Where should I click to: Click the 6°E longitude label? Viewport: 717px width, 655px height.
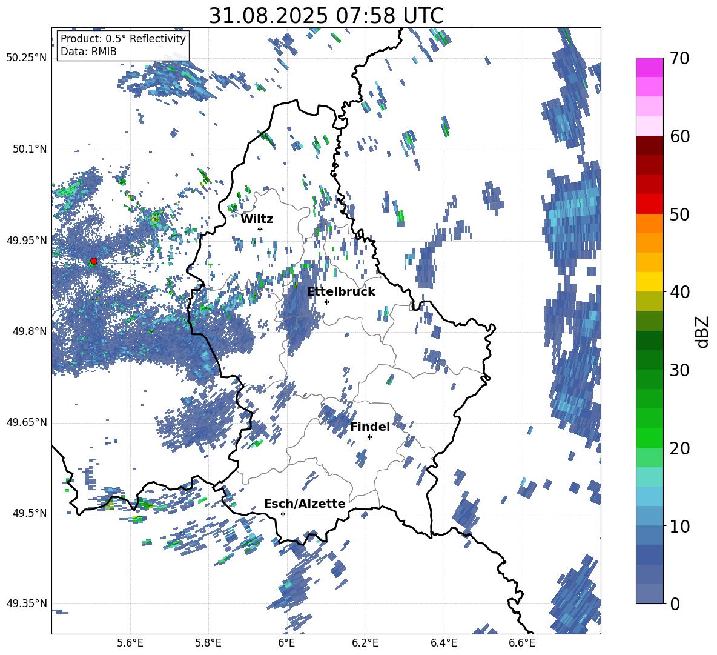(x=286, y=643)
